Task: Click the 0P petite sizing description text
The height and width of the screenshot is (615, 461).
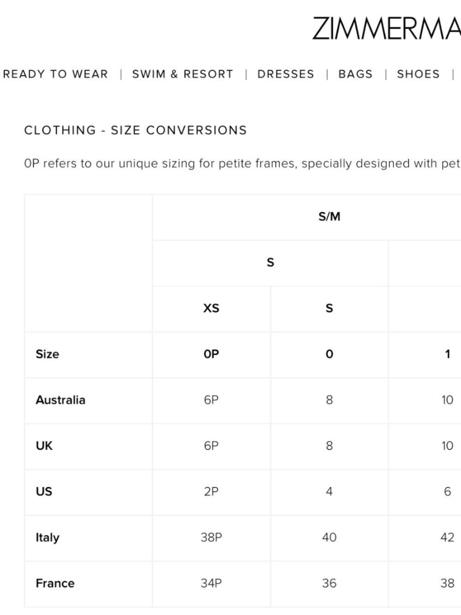Action: [242, 164]
